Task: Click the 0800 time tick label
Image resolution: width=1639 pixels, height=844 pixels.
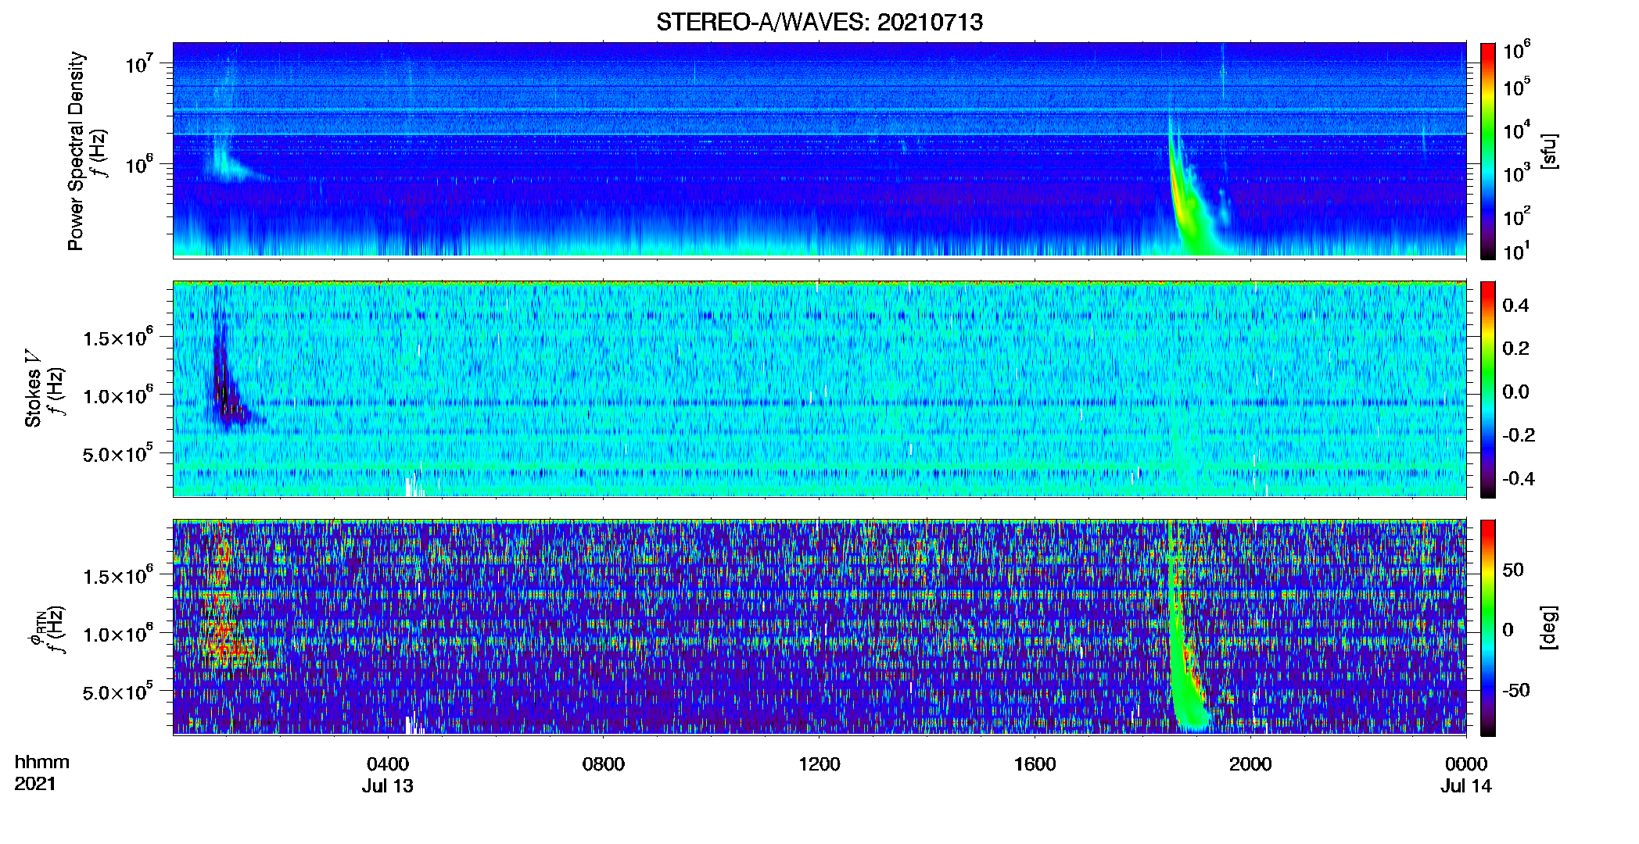Action: tap(604, 764)
